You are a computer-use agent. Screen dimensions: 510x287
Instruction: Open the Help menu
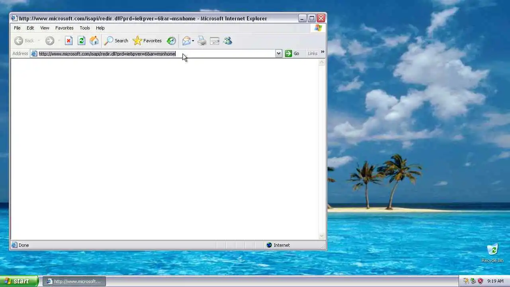(100, 28)
